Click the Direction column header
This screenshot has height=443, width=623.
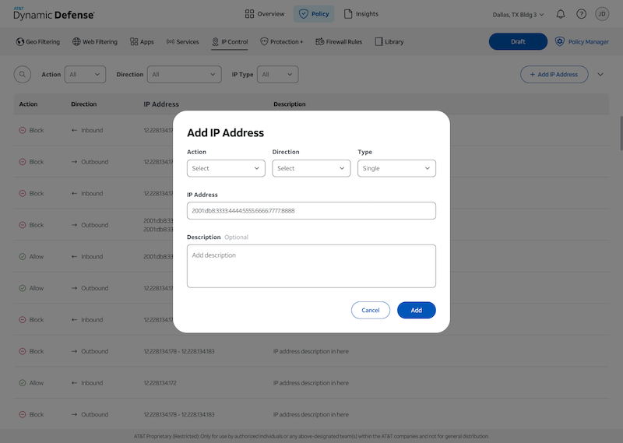[84, 104]
